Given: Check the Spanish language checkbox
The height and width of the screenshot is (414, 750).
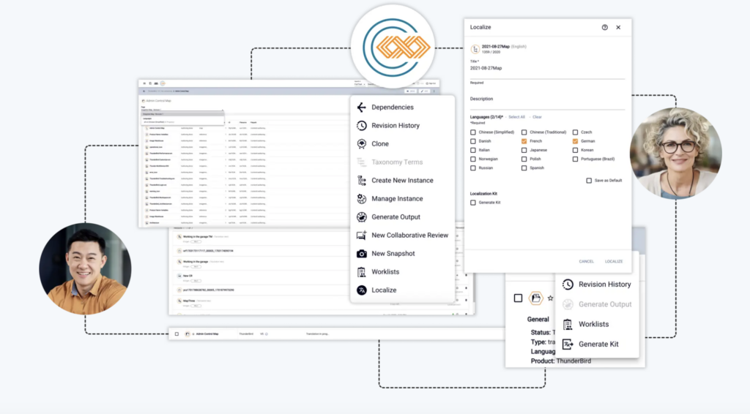Looking at the screenshot, I should [x=524, y=168].
